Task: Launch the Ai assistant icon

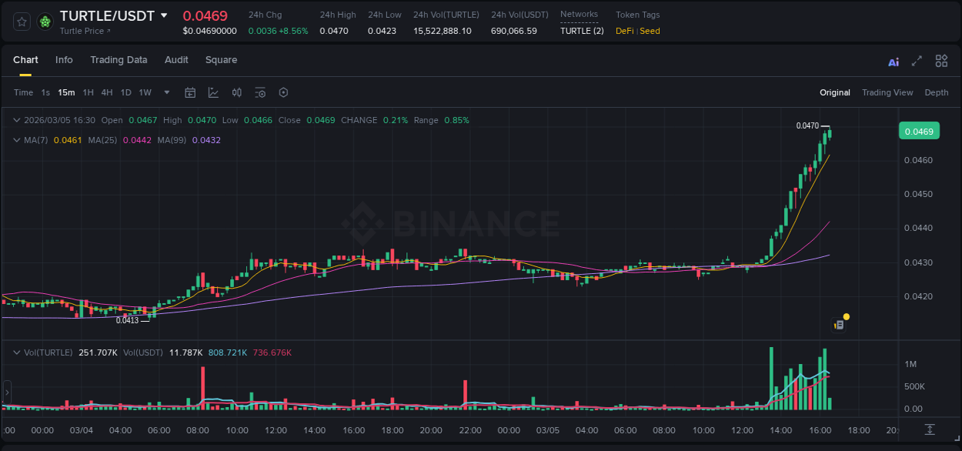Action: click(x=893, y=61)
